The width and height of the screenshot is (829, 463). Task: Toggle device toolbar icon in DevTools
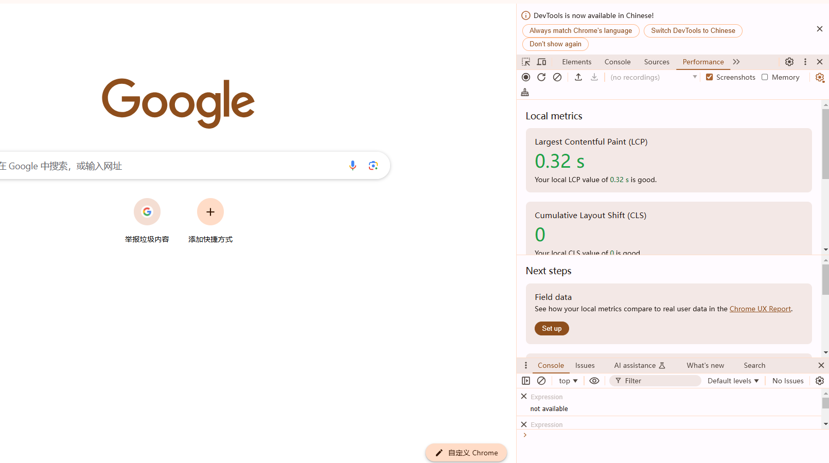click(541, 62)
